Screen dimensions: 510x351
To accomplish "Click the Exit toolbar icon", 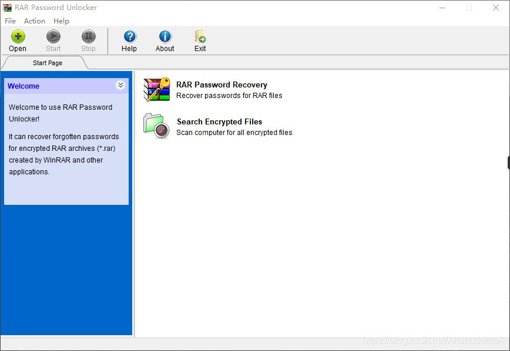I will pyautogui.click(x=200, y=36).
